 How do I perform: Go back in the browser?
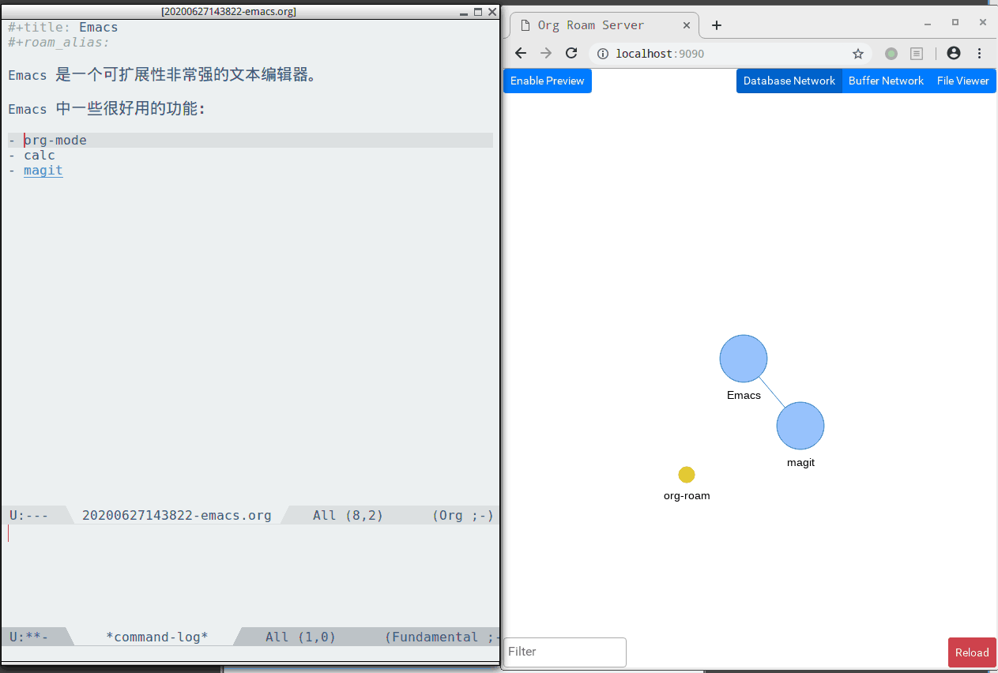520,53
